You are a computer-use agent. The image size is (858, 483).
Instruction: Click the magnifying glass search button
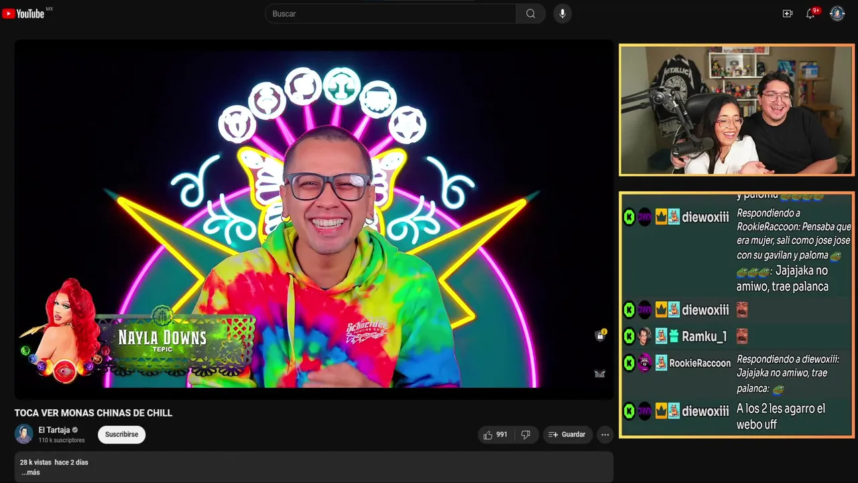[530, 13]
